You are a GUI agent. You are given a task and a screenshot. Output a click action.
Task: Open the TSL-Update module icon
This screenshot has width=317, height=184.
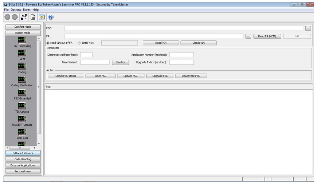point(22,106)
